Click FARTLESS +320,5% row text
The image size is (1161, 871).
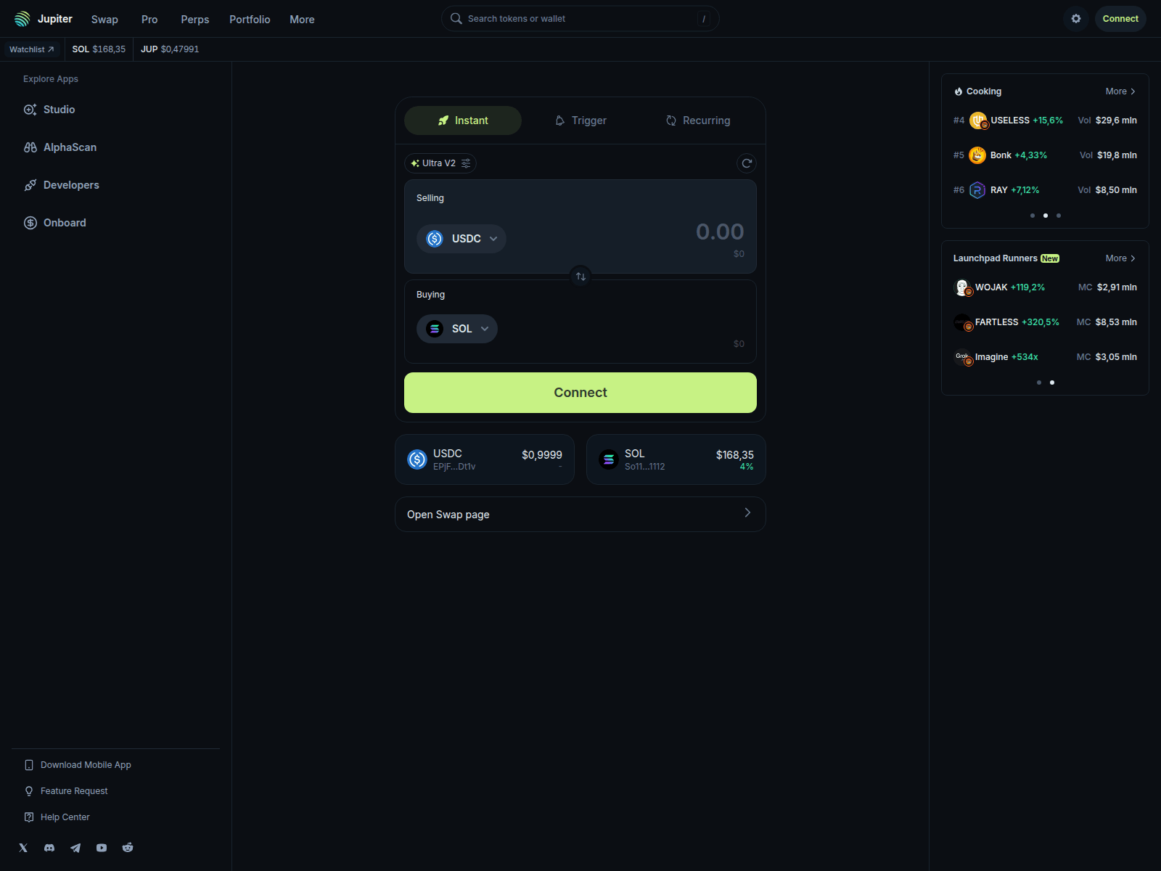pos(1017,322)
